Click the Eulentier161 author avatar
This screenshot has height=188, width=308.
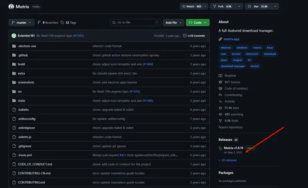pyautogui.click(x=14, y=36)
